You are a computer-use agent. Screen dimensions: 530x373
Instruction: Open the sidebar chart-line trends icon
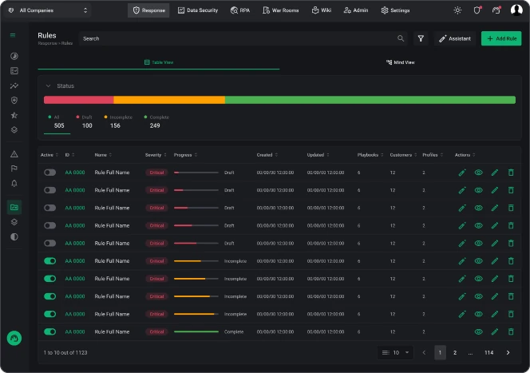tap(14, 86)
